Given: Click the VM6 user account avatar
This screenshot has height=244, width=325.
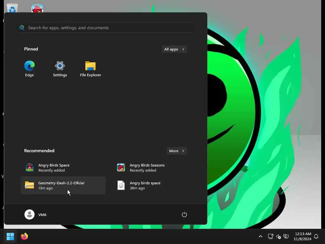Looking at the screenshot, I should click(x=30, y=214).
